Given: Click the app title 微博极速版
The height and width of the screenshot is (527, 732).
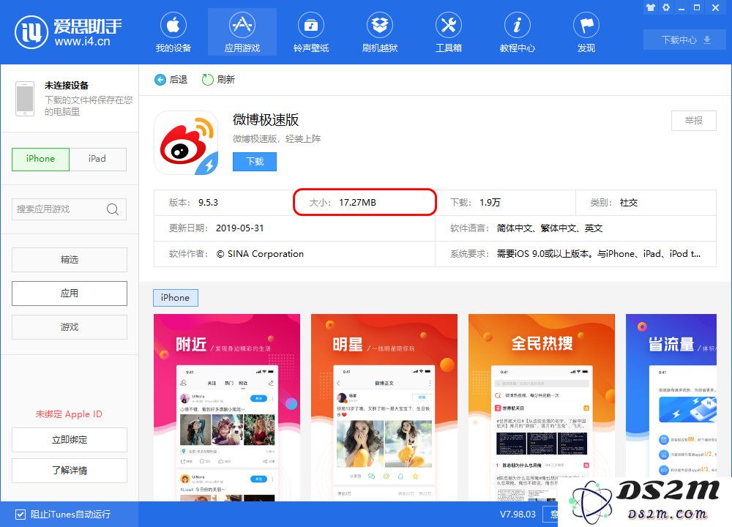Looking at the screenshot, I should 266,120.
